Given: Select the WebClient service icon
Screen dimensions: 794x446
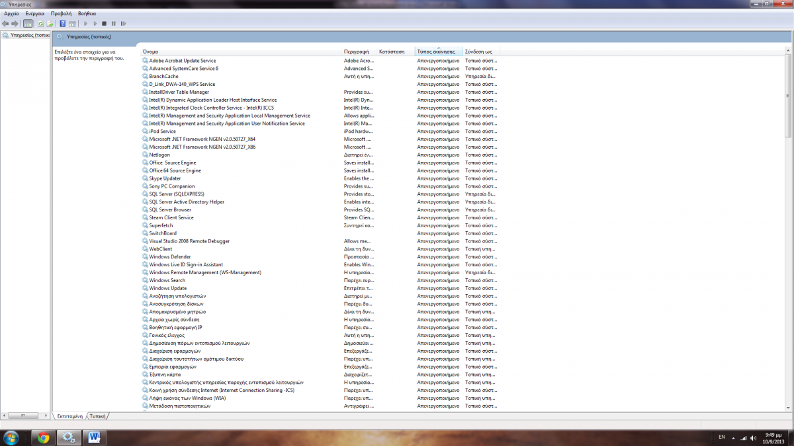Looking at the screenshot, I should [145, 249].
